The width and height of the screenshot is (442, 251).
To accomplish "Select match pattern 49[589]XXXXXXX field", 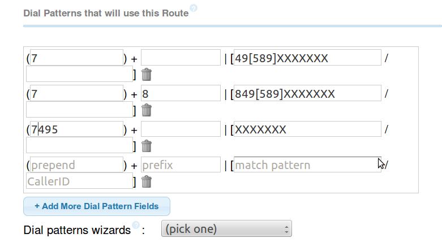I will click(307, 58).
